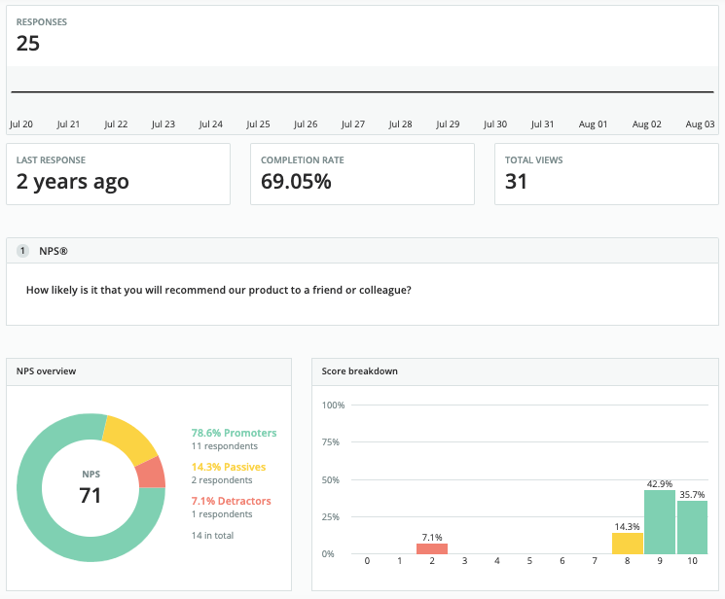This screenshot has height=599, width=725.
Task: Click the score 0 x-axis label
Action: click(367, 561)
